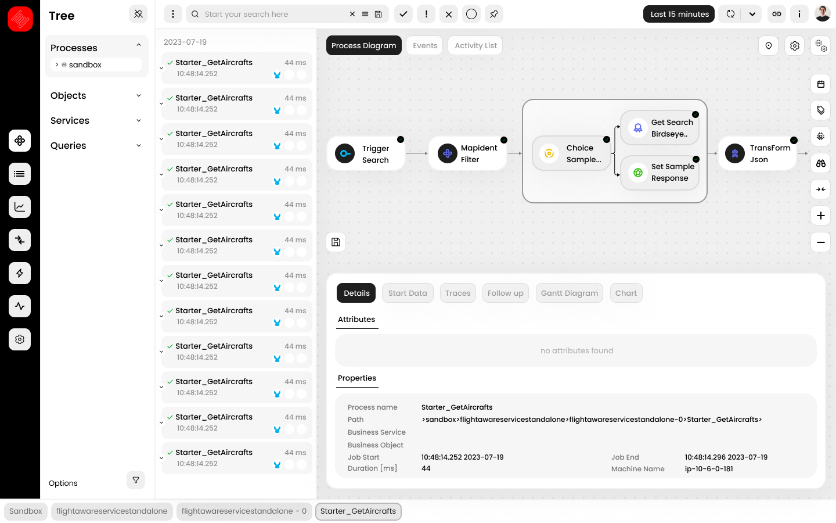Click the save icon below the diagram
The height and width of the screenshot is (523, 836).
336,242
